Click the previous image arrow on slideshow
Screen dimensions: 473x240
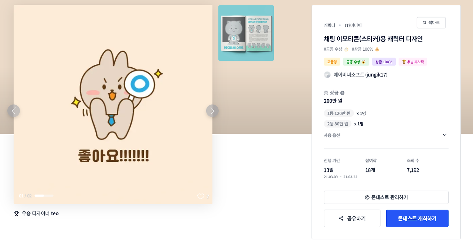pyautogui.click(x=14, y=111)
